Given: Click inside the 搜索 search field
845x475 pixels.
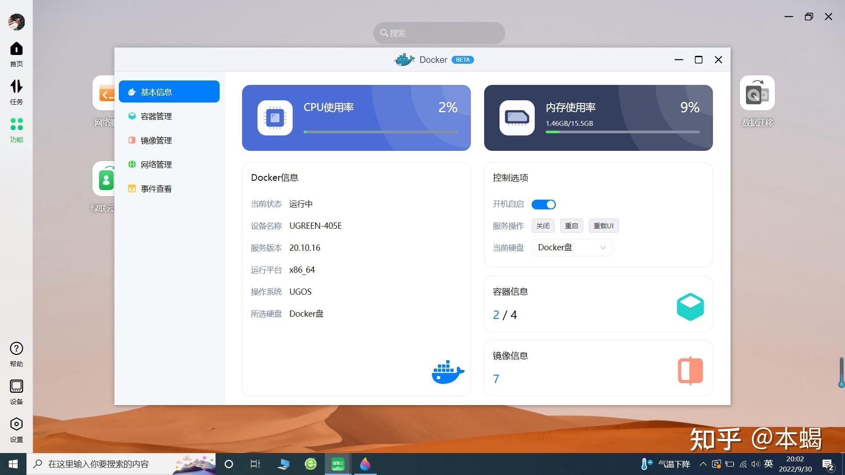Looking at the screenshot, I should click(x=438, y=33).
